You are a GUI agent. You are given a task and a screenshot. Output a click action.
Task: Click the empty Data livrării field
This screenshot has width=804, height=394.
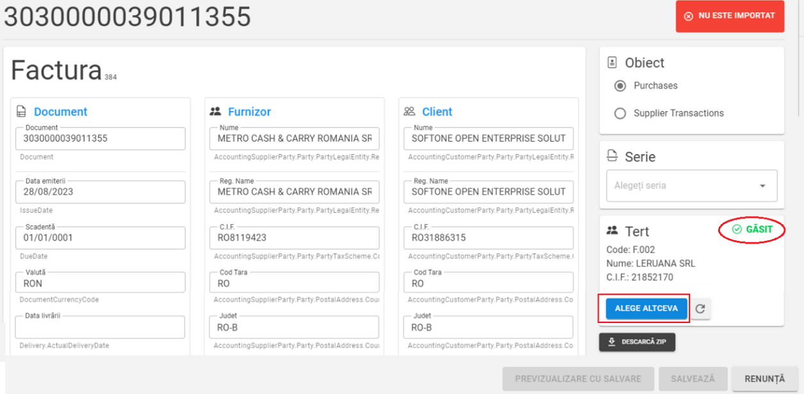click(x=101, y=327)
